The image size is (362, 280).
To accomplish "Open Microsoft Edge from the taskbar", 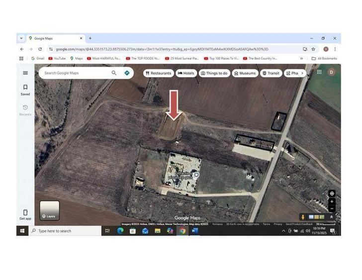I will (x=120, y=231).
